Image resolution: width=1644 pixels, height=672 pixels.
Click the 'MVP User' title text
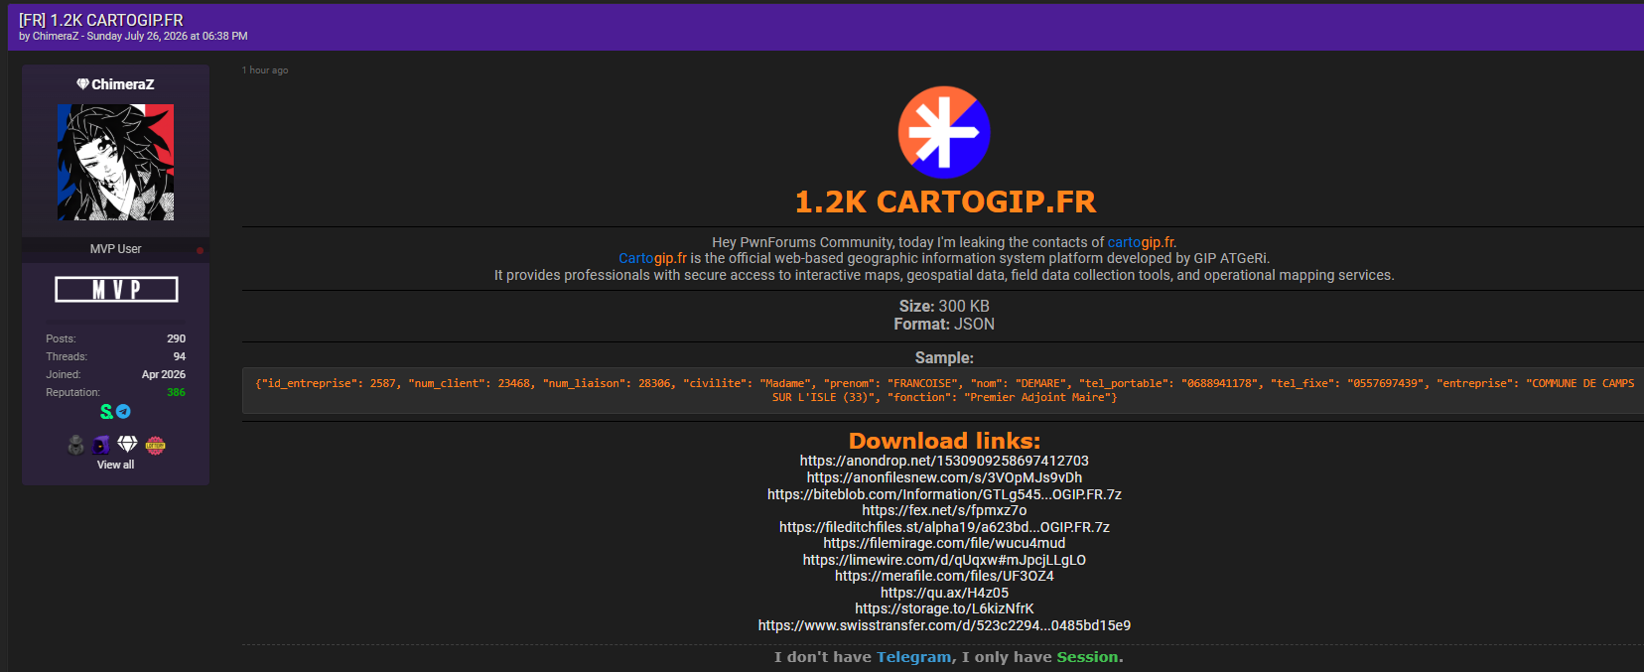pyautogui.click(x=115, y=249)
